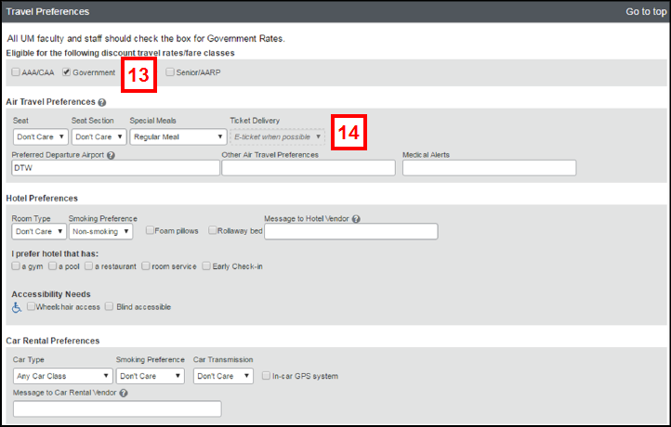Open the Seat dropdown
This screenshot has width=671, height=427.
[x=39, y=136]
